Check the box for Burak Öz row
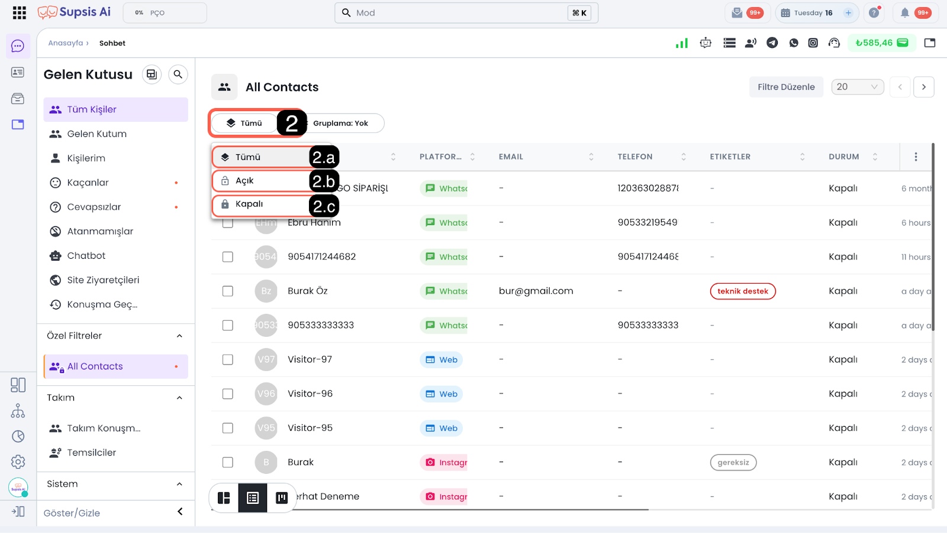 point(228,291)
